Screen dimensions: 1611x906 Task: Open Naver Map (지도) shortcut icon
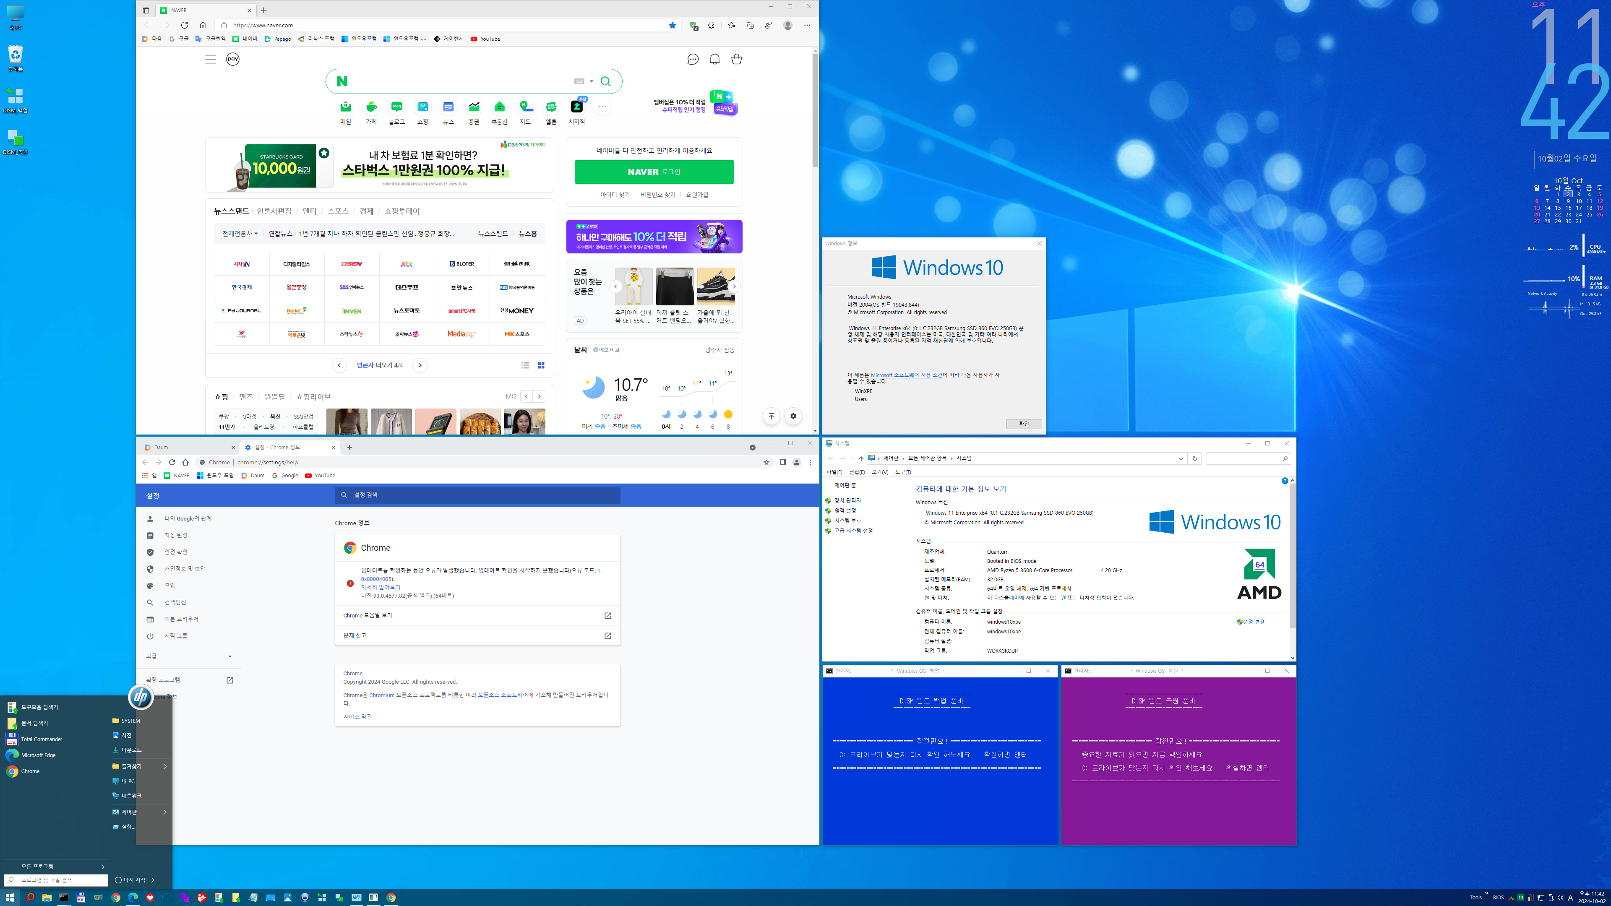[525, 107]
